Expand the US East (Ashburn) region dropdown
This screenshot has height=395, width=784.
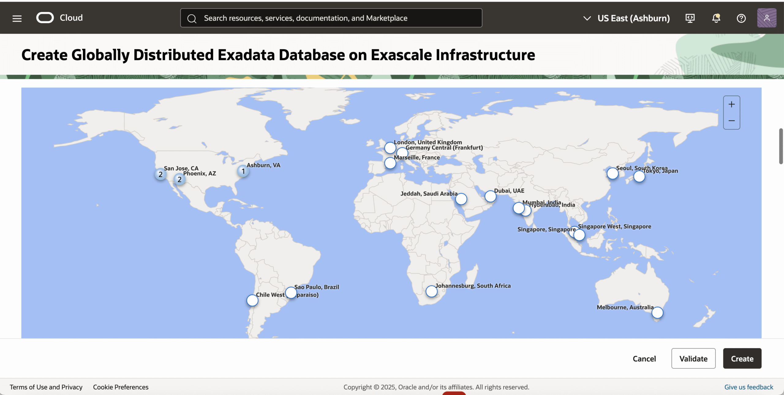pos(627,18)
